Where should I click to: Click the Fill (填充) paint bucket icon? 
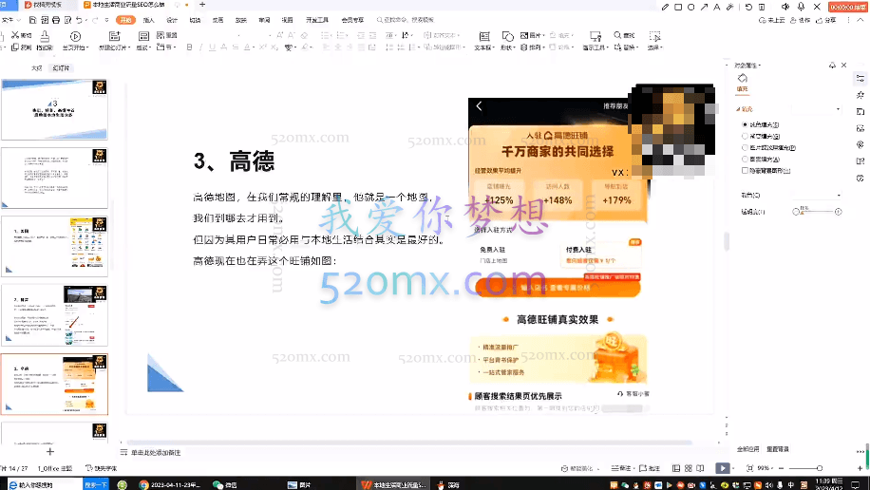click(x=743, y=78)
